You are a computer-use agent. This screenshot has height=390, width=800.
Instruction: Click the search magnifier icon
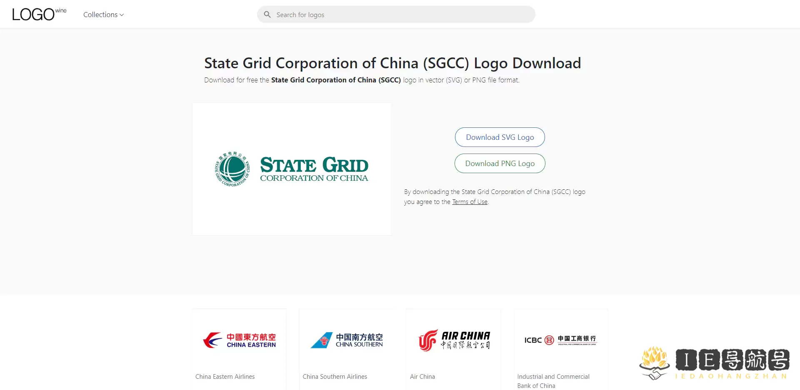pyautogui.click(x=267, y=15)
